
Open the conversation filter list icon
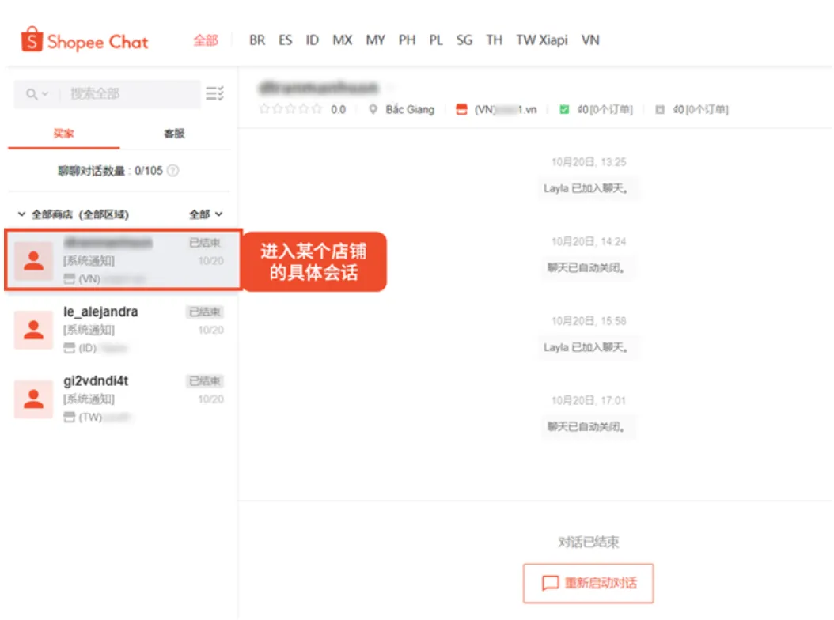pos(215,93)
